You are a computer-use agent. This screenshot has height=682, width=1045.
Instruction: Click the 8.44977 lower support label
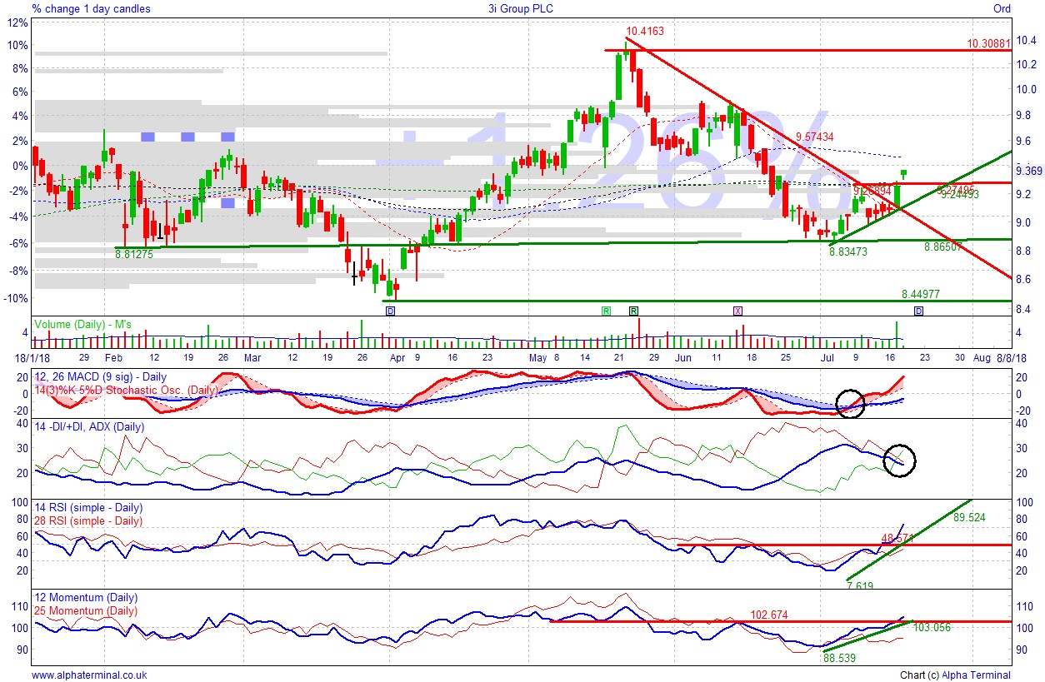[x=921, y=294]
